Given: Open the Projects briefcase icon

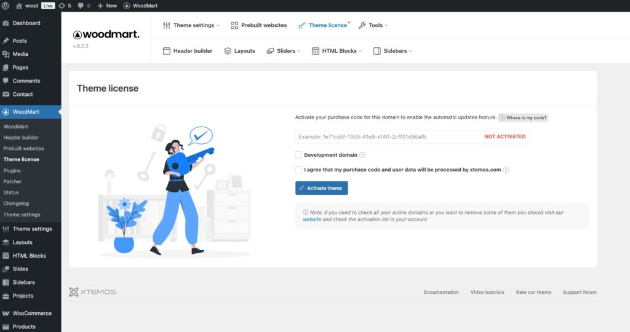Looking at the screenshot, I should tap(6, 296).
